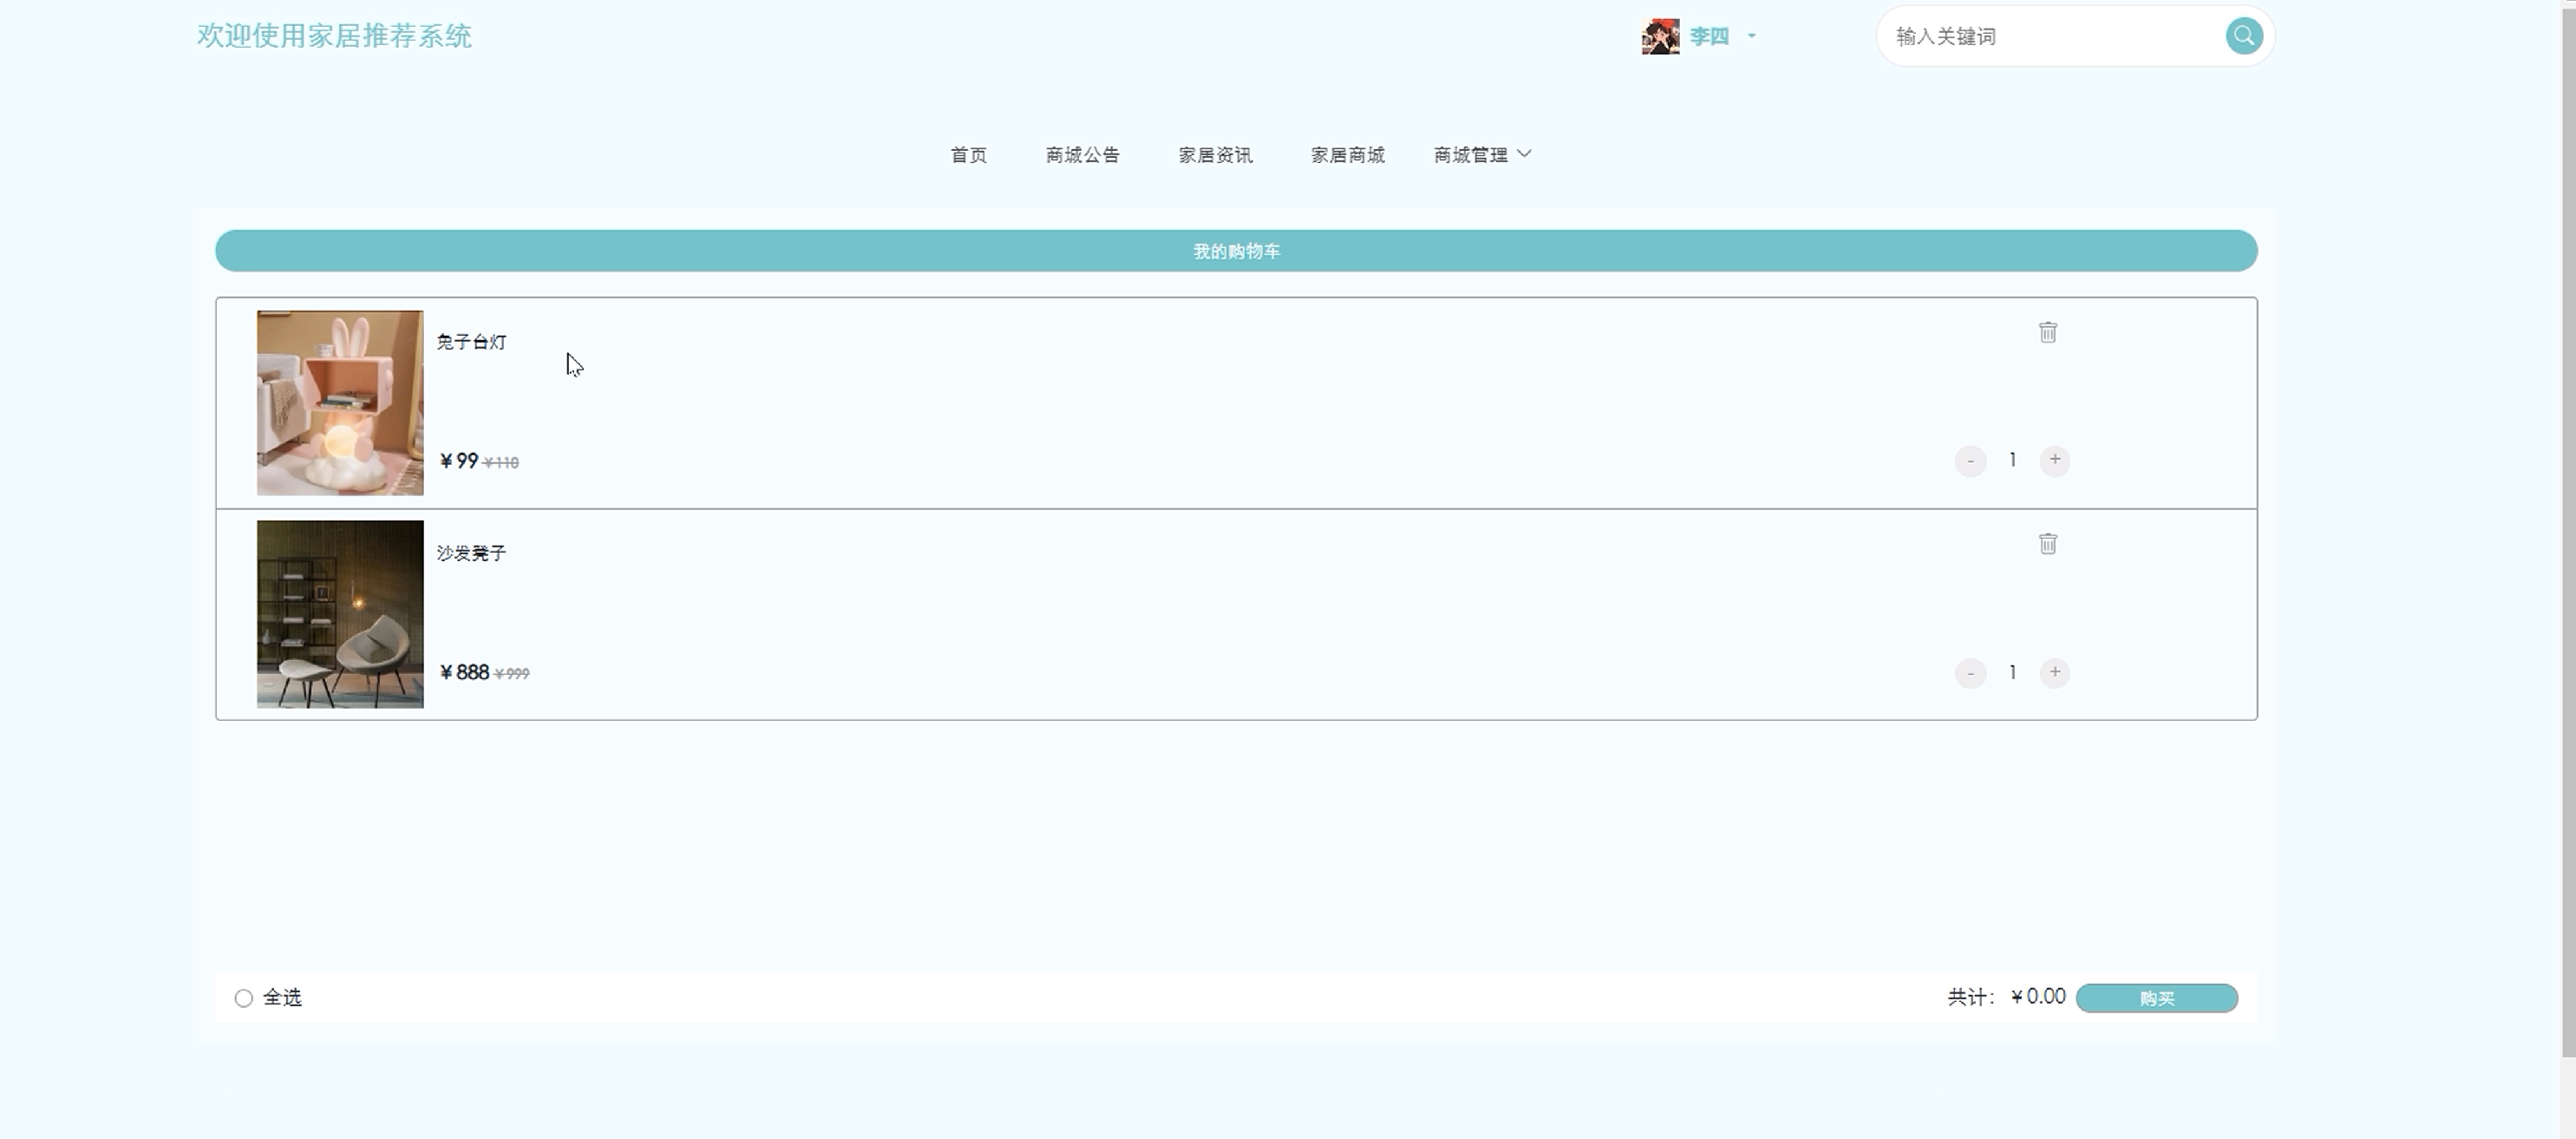Viewport: 2576px width, 1139px height.
Task: Increase 兔子台灯 quantity with the plus button
Action: (2054, 460)
